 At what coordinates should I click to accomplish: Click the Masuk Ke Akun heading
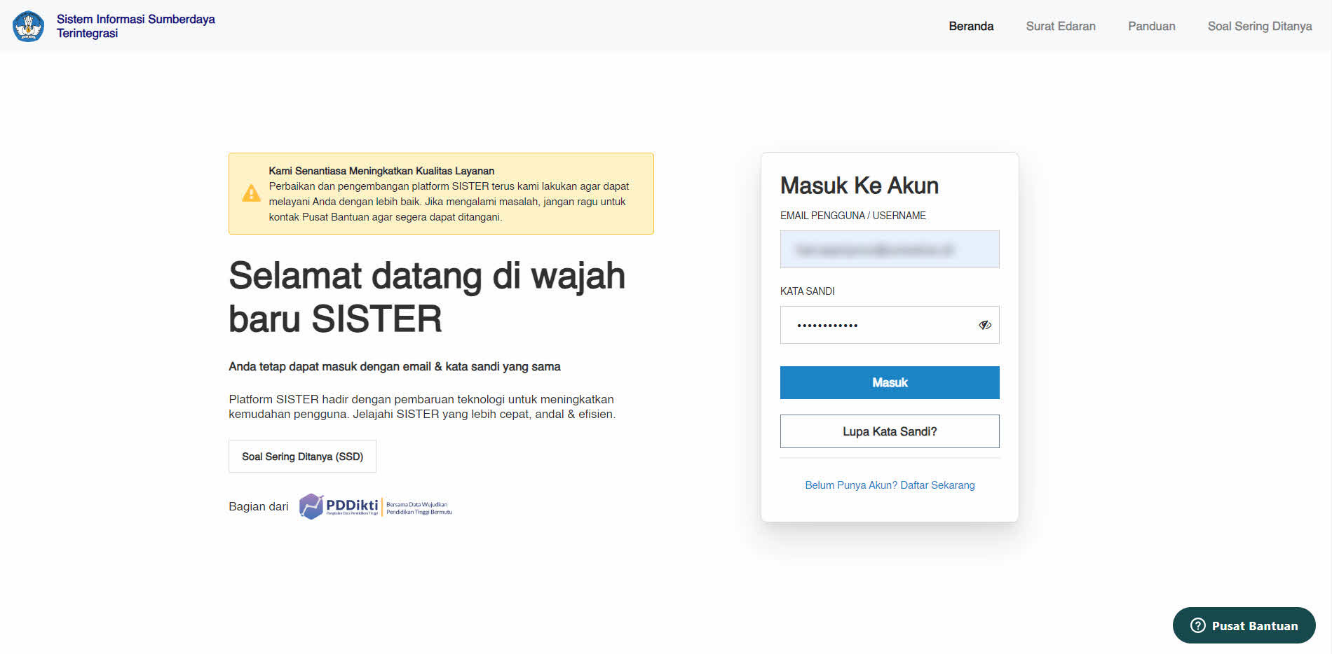[859, 186]
